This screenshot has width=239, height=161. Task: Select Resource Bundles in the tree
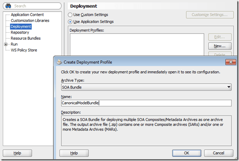(26, 38)
